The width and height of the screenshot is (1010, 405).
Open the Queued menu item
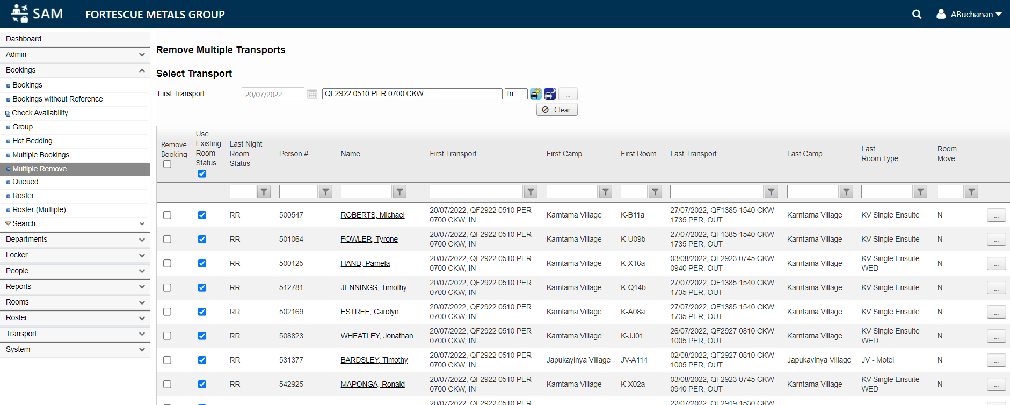[x=25, y=182]
